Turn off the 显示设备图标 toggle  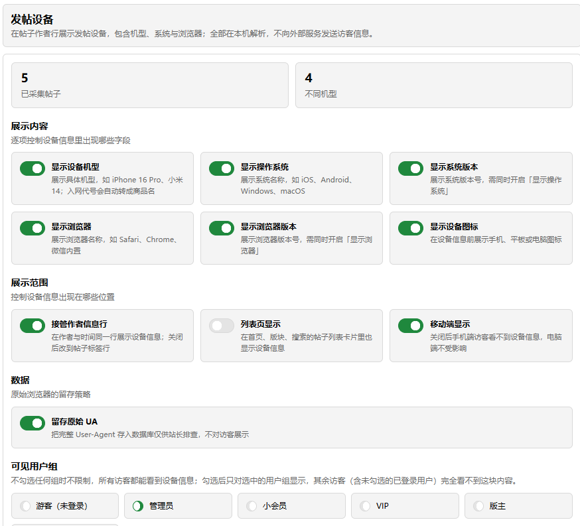pos(411,228)
